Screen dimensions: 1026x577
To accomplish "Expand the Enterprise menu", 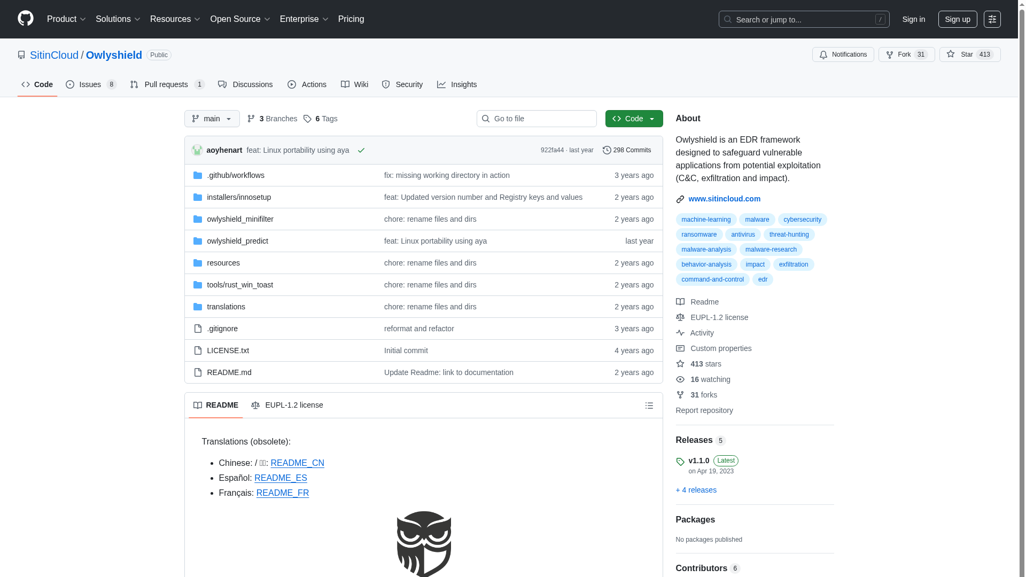I will (304, 19).
